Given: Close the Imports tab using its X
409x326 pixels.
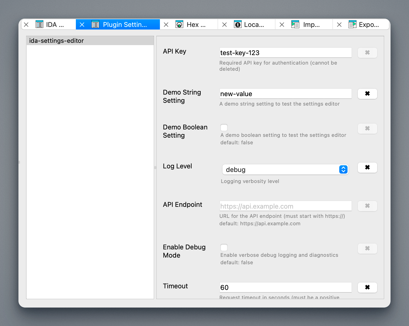Looking at the screenshot, I should click(282, 25).
